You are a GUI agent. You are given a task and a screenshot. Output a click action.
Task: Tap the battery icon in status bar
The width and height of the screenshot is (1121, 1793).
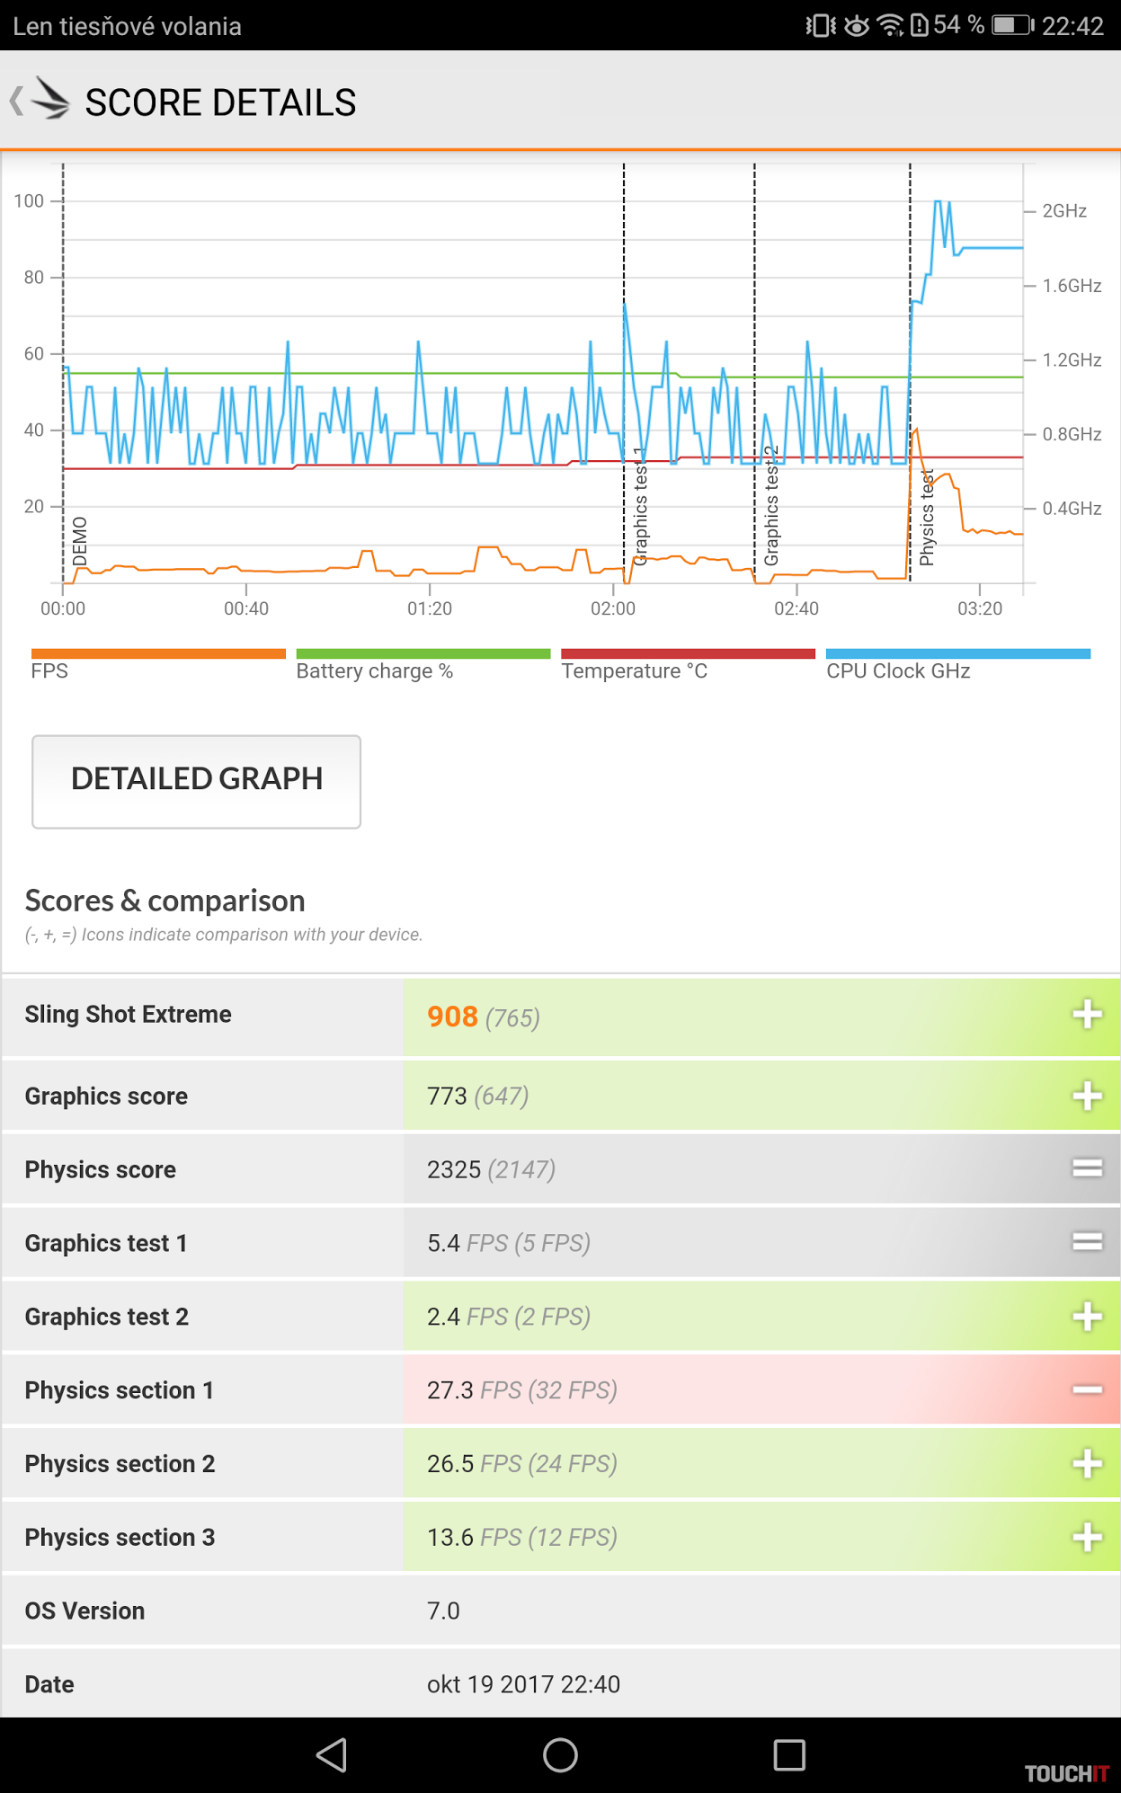click(1012, 25)
